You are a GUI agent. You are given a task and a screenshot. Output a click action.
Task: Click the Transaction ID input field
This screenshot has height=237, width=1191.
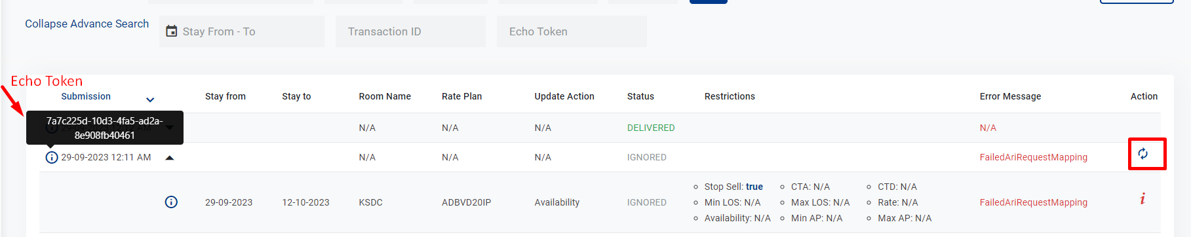[410, 31]
